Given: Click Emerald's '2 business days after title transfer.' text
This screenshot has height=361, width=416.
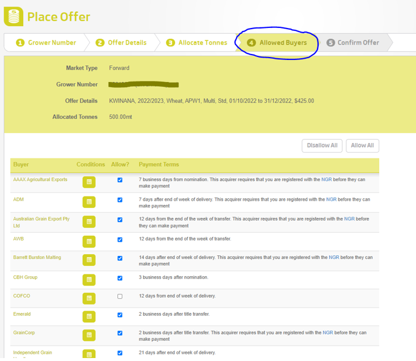Looking at the screenshot, I should 174,314.
